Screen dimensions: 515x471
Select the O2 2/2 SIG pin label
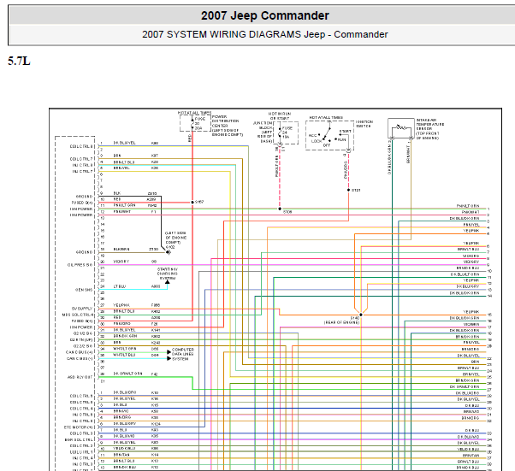83,346
